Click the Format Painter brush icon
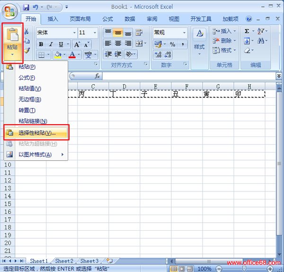The height and width of the screenshot is (272, 284). [x=27, y=50]
